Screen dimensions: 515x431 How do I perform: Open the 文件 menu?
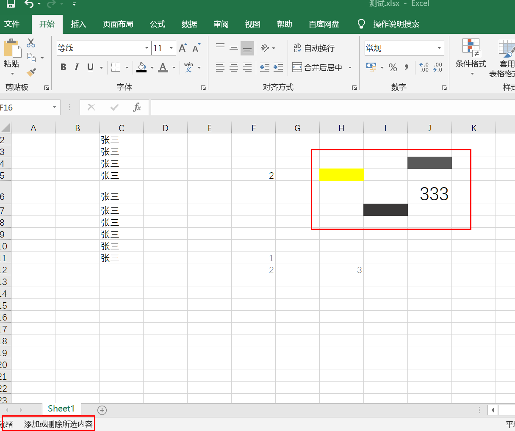[x=12, y=24]
